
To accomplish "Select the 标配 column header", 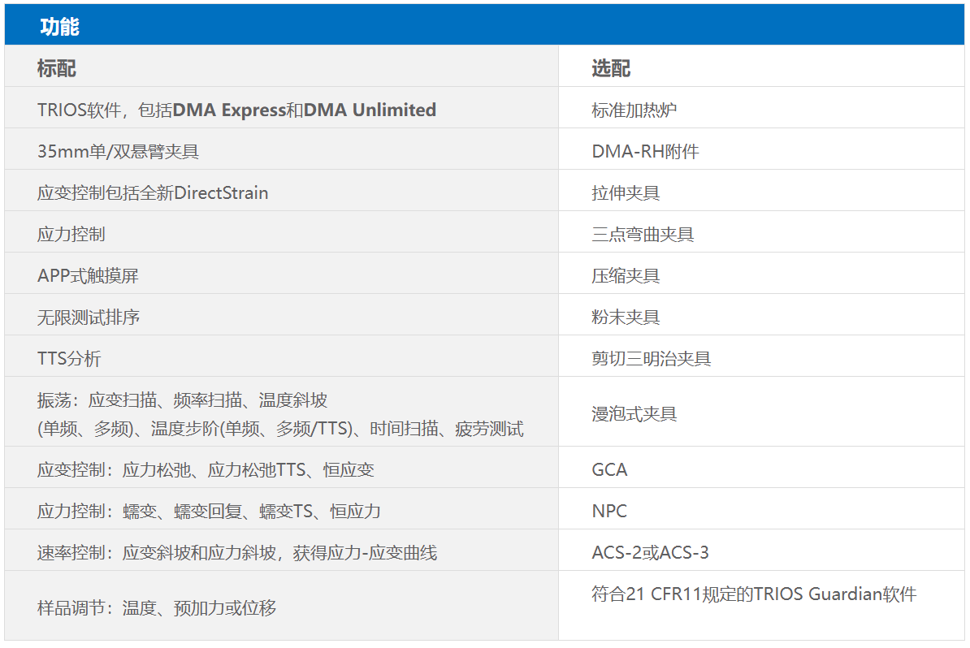I will point(57,68).
